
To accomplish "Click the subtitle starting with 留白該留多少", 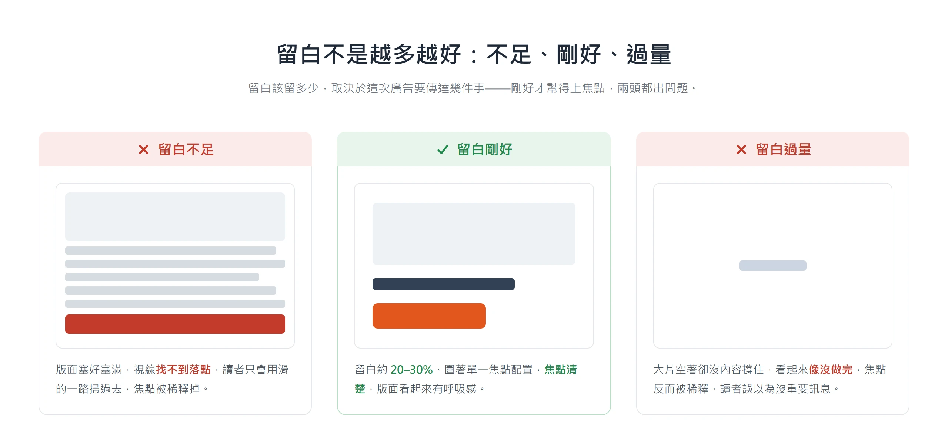I will [x=473, y=88].
